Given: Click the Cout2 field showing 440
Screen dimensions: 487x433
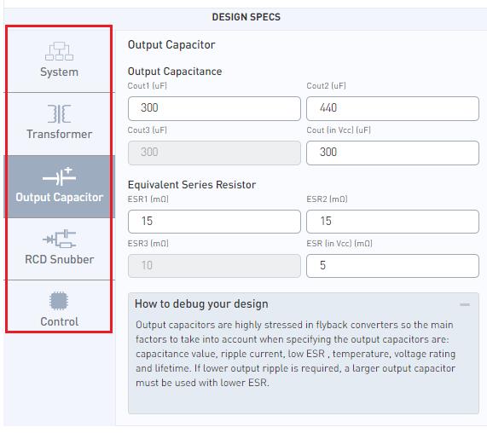Looking at the screenshot, I should click(392, 108).
